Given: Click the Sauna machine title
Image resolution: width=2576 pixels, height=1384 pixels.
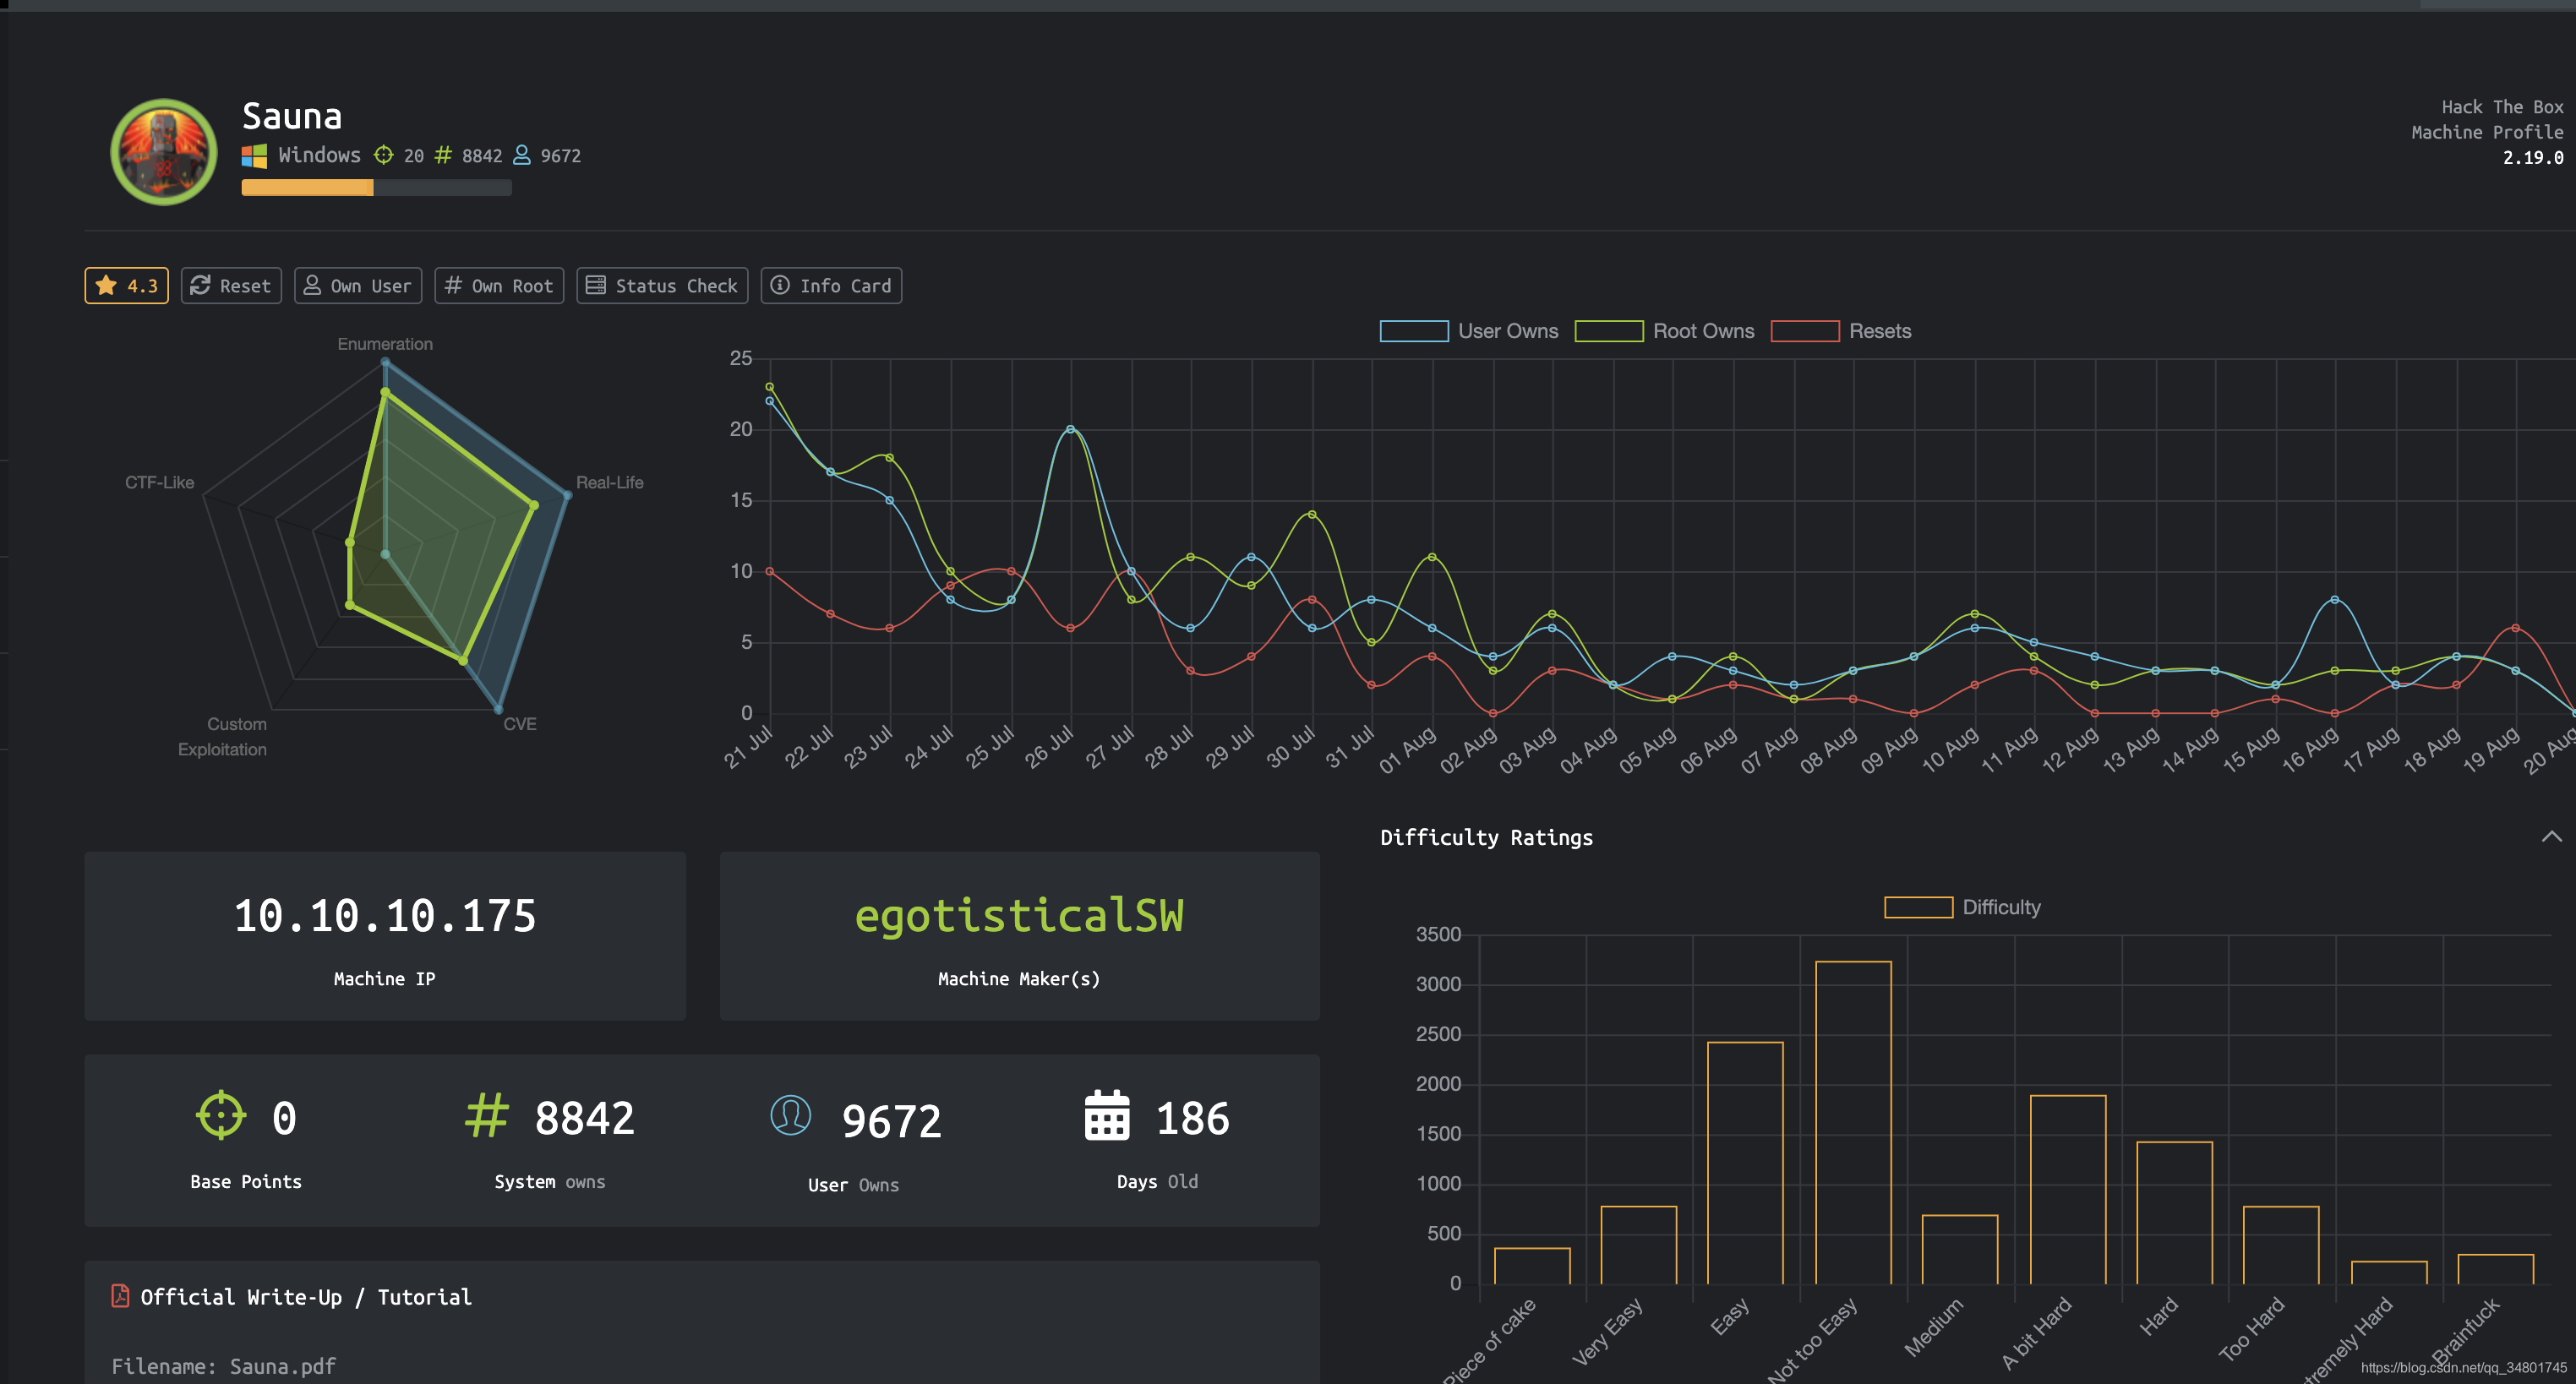Looking at the screenshot, I should pos(292,116).
